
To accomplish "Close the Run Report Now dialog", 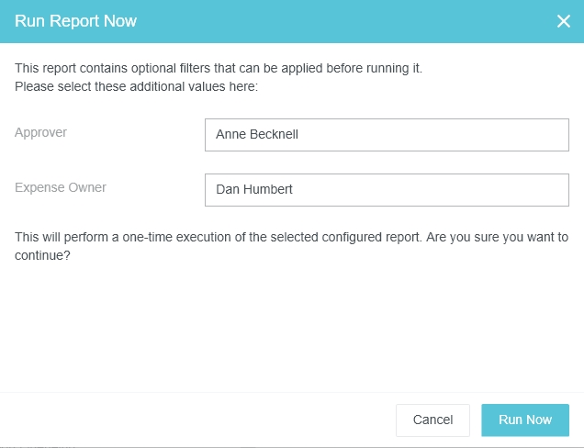I will pos(563,21).
